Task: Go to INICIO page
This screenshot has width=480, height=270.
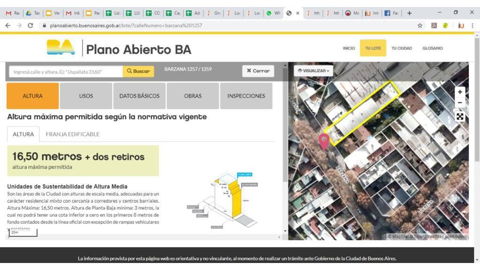Action: point(349,48)
